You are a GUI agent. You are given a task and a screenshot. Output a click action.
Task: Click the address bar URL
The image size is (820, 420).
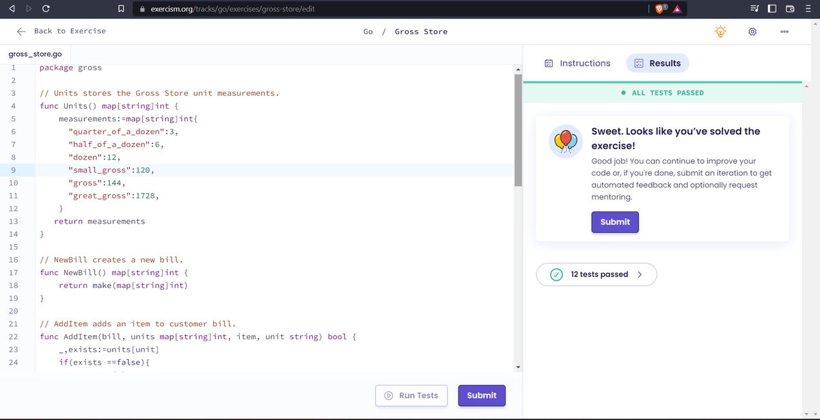(232, 10)
